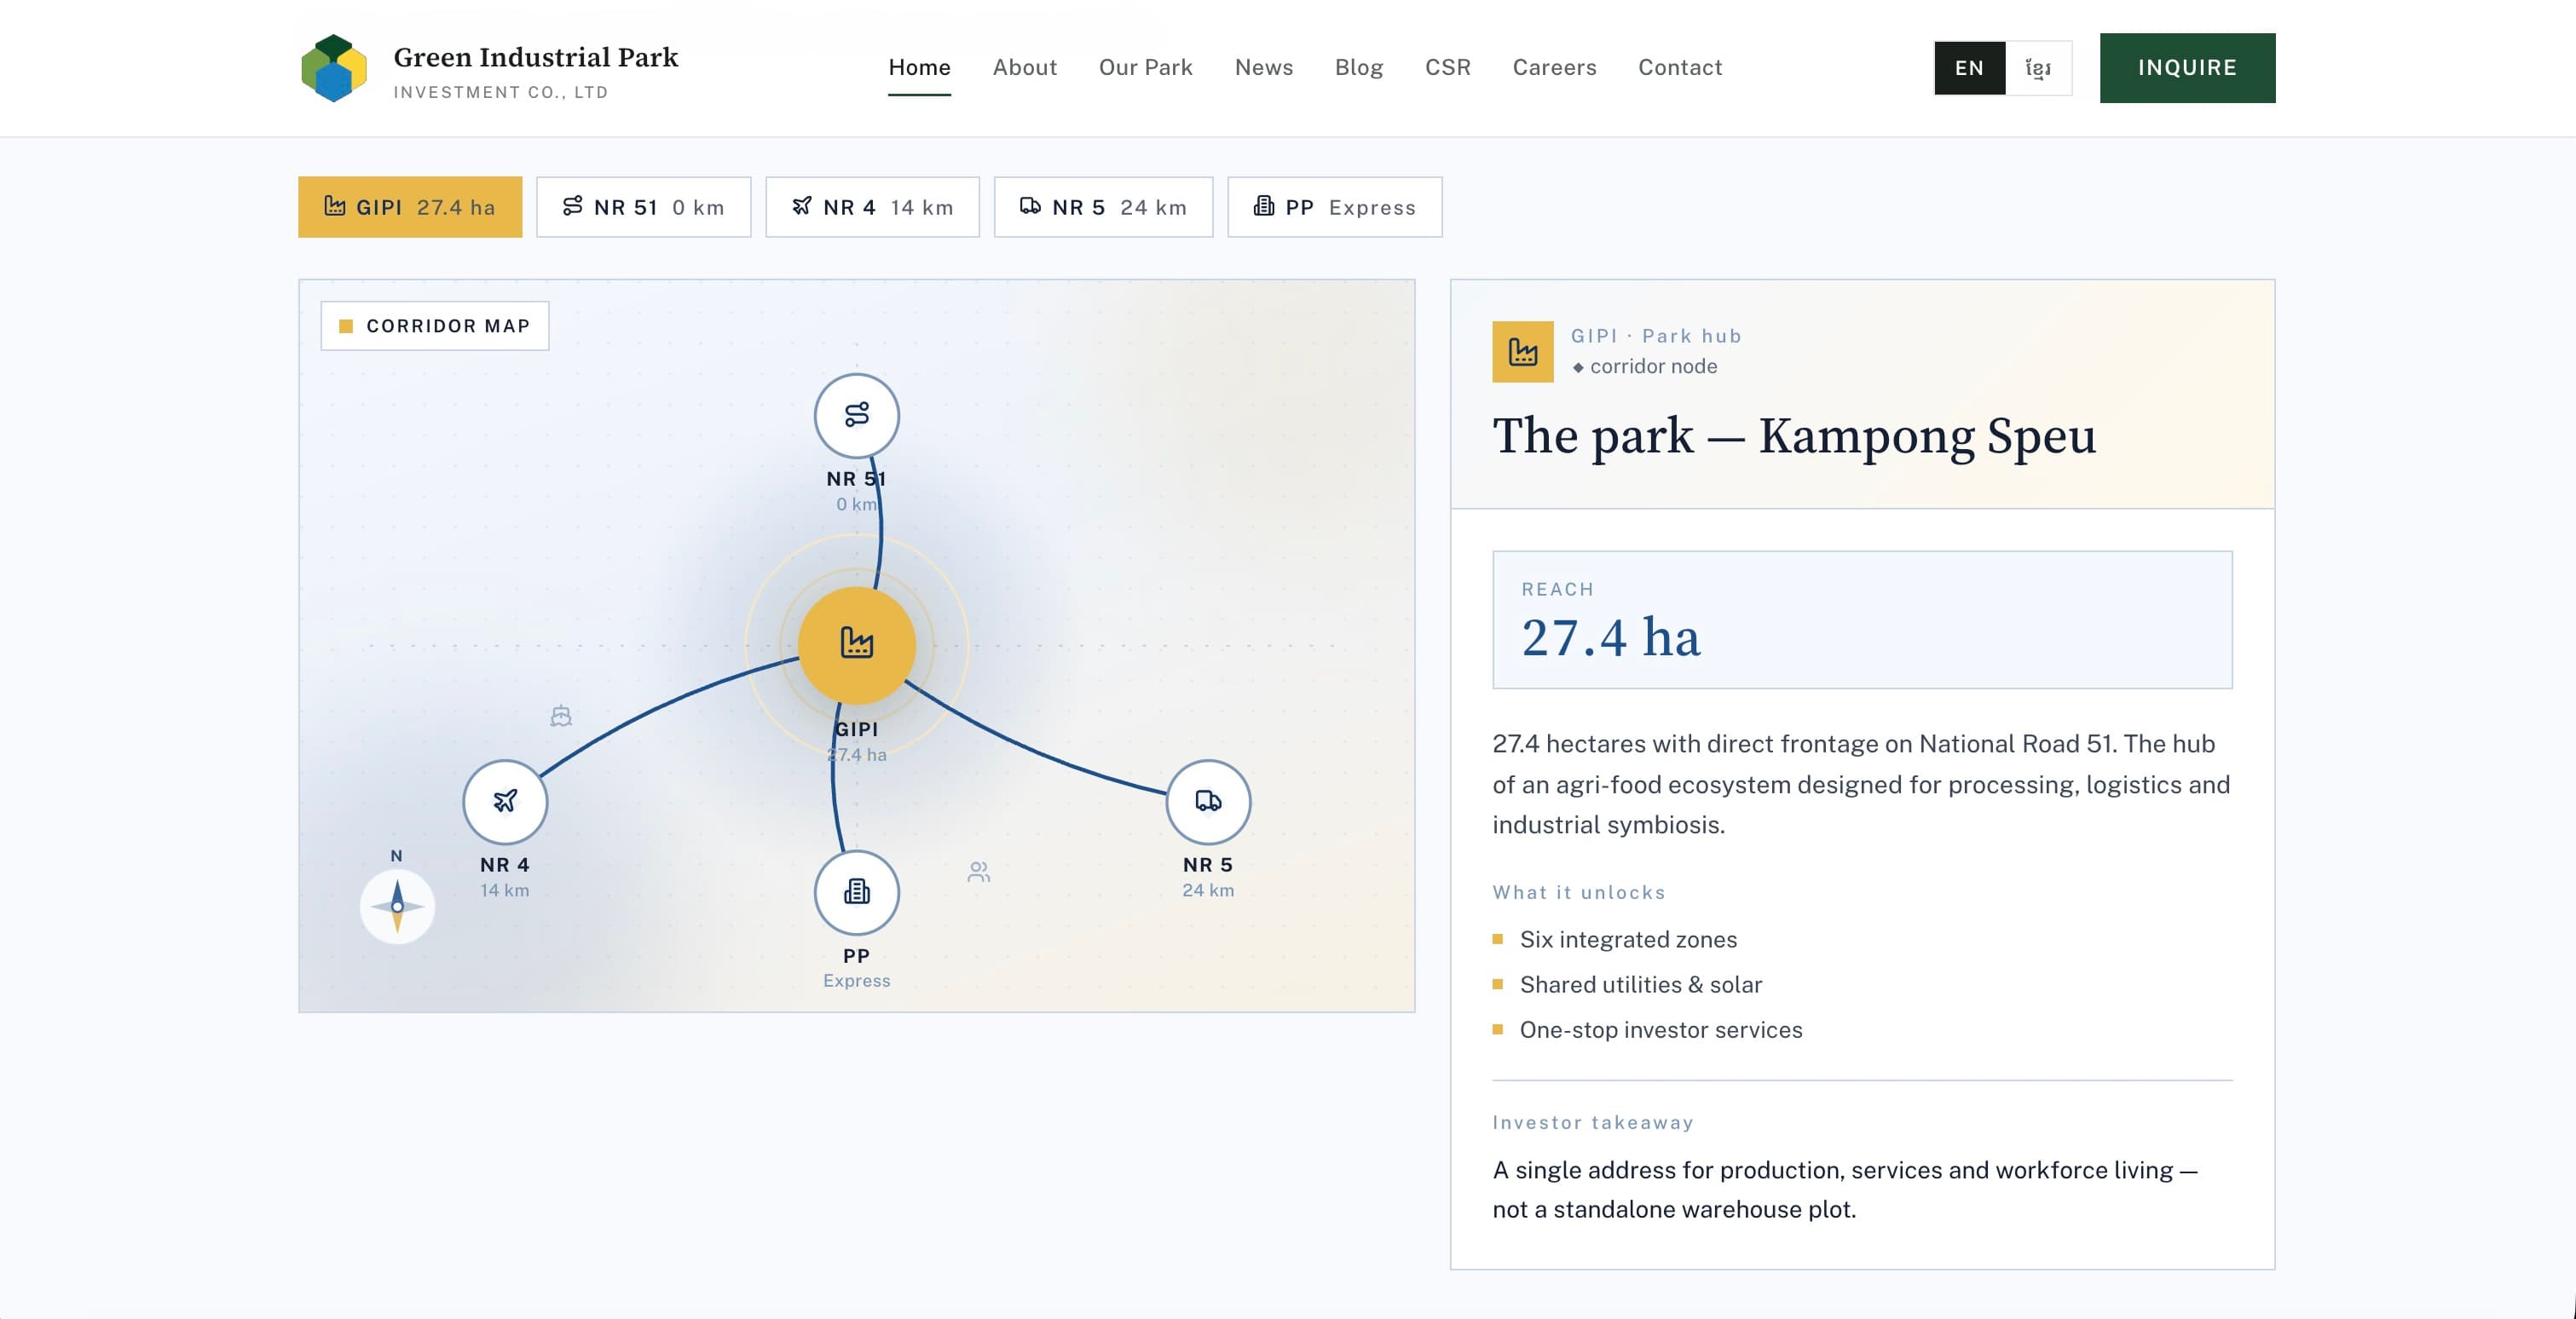Click the compass rose on the map

point(397,907)
